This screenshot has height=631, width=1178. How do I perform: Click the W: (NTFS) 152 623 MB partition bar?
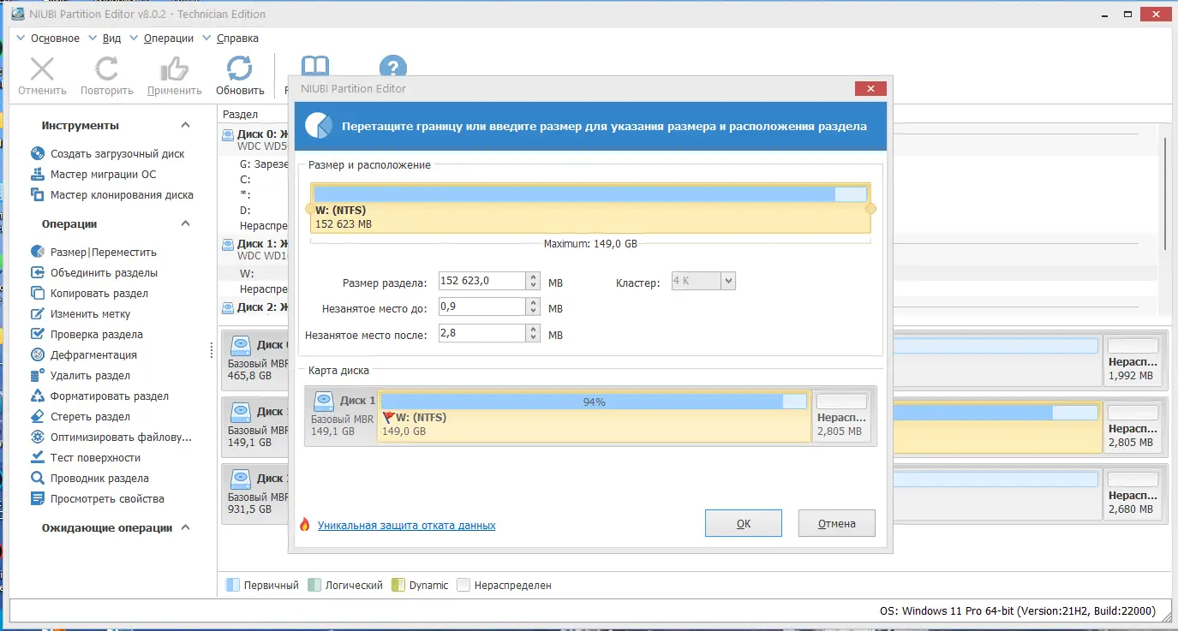[x=590, y=208]
